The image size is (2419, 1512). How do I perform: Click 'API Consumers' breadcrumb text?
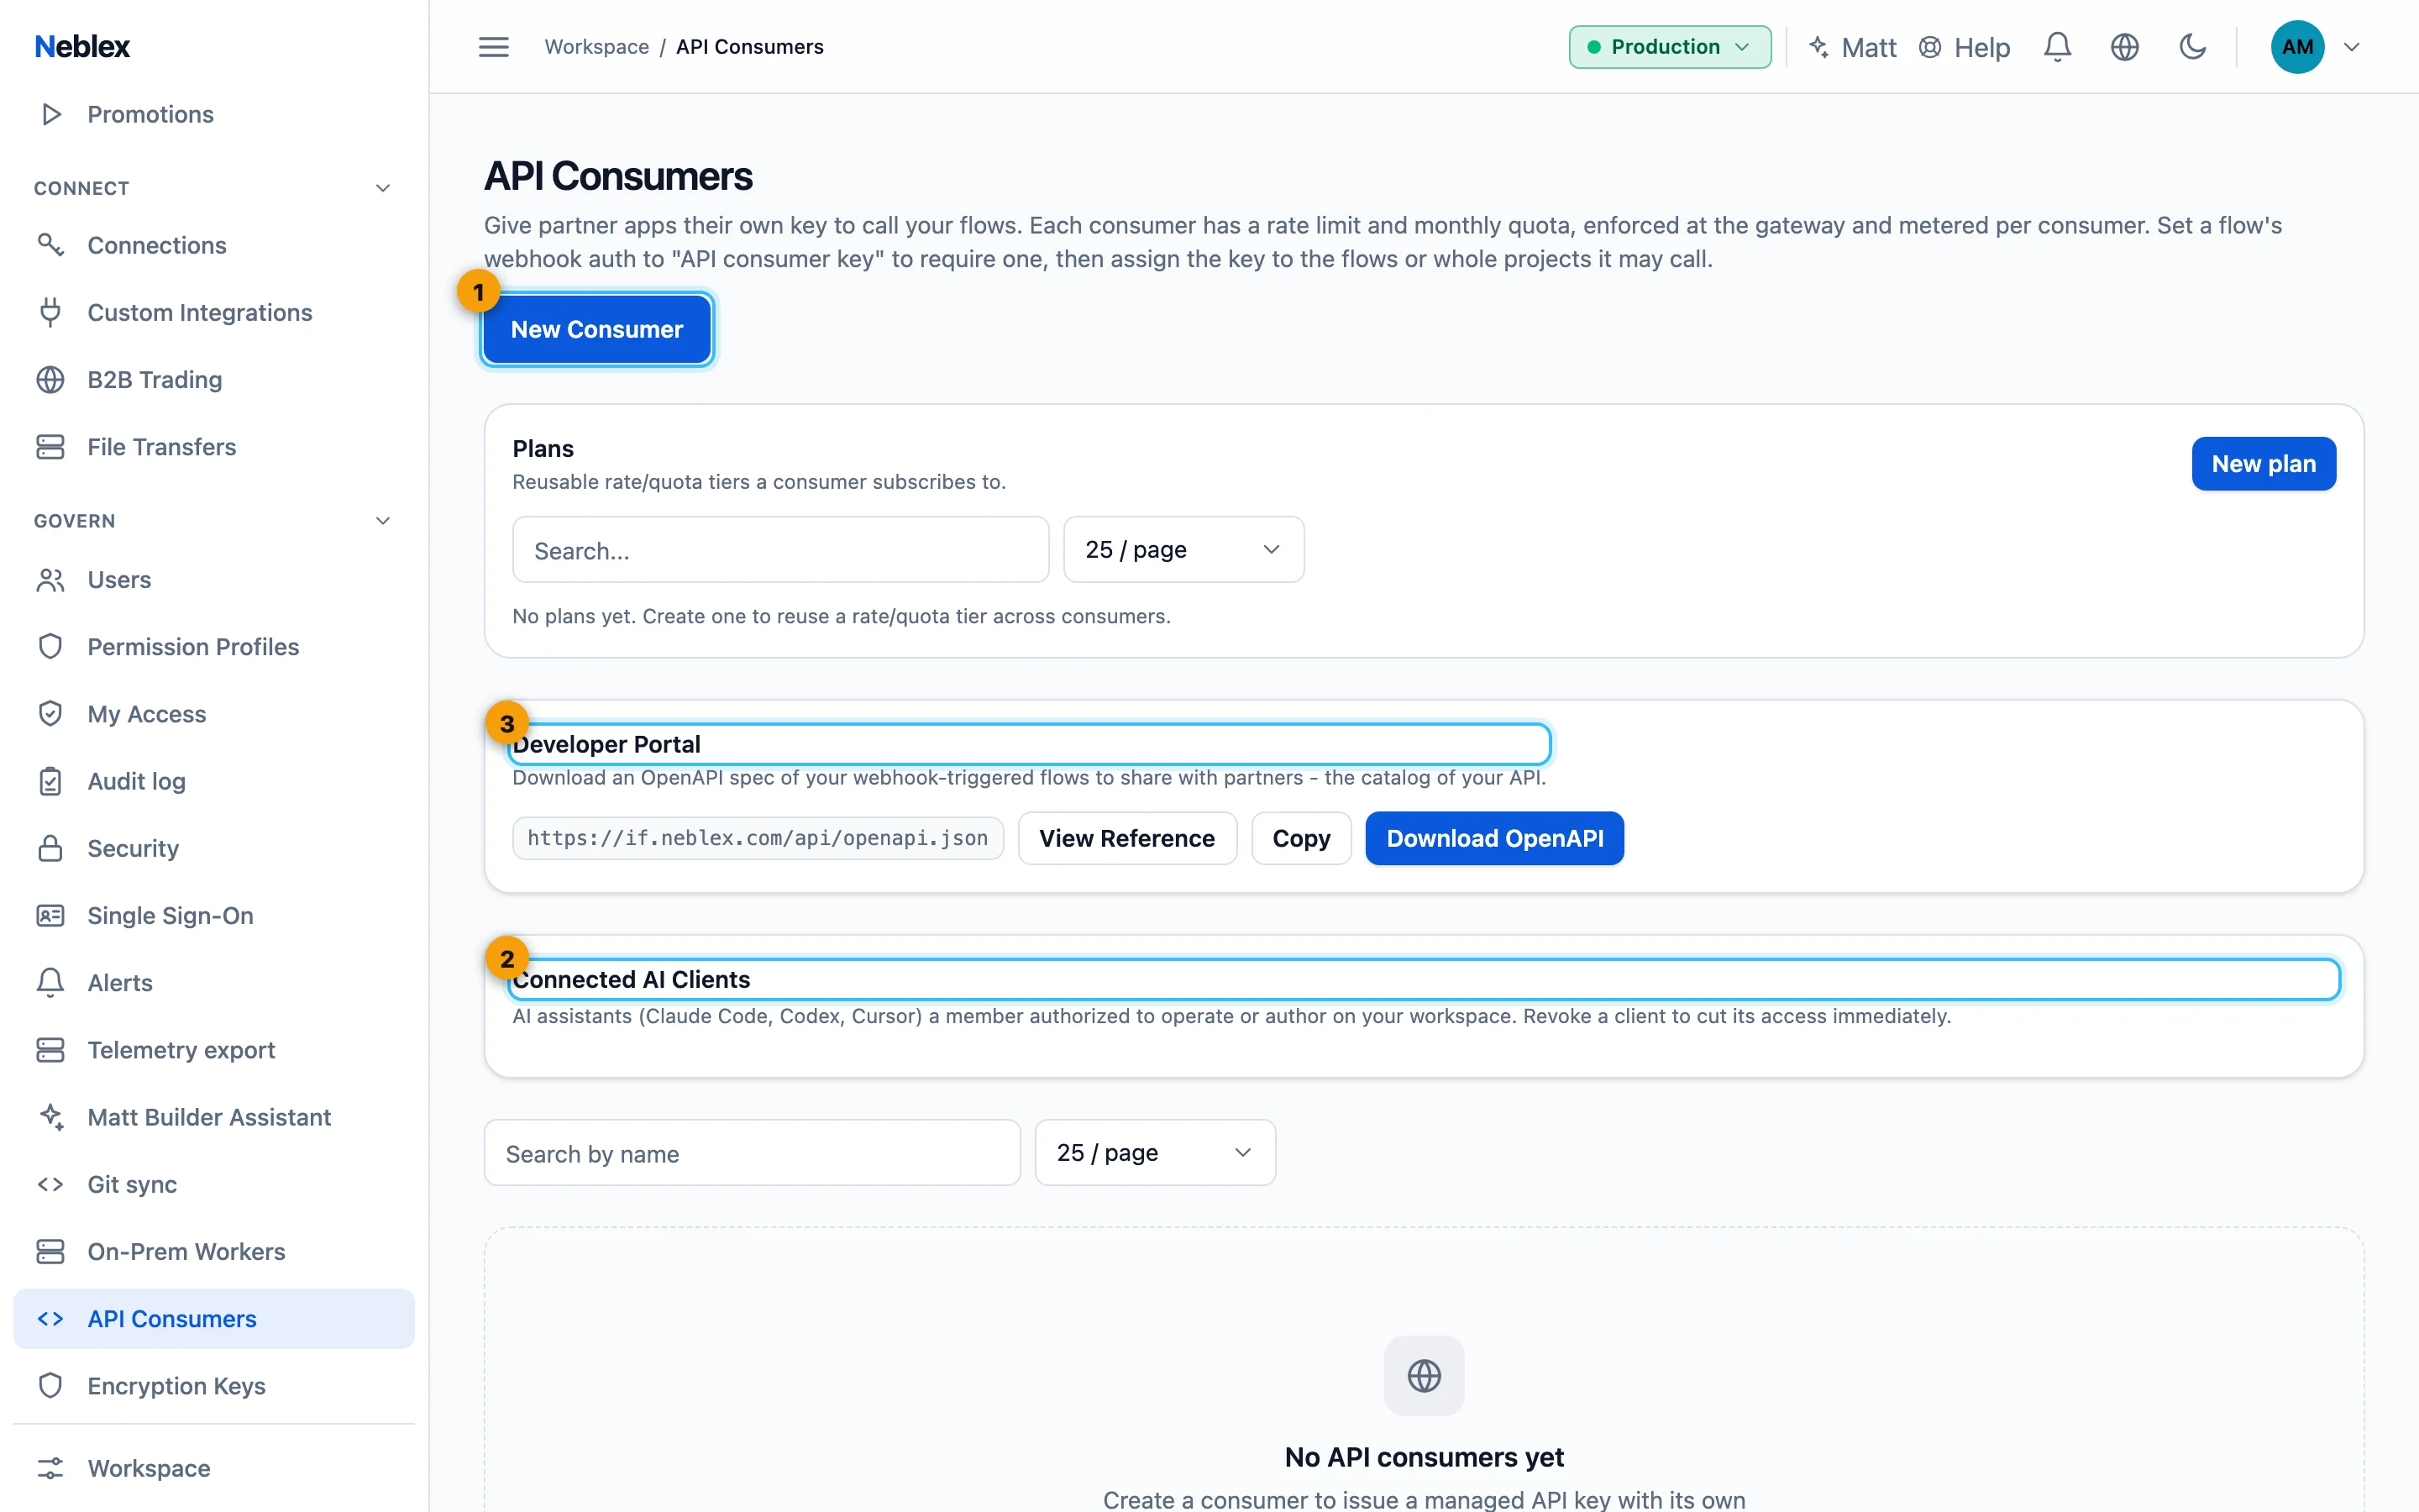[x=750, y=47]
